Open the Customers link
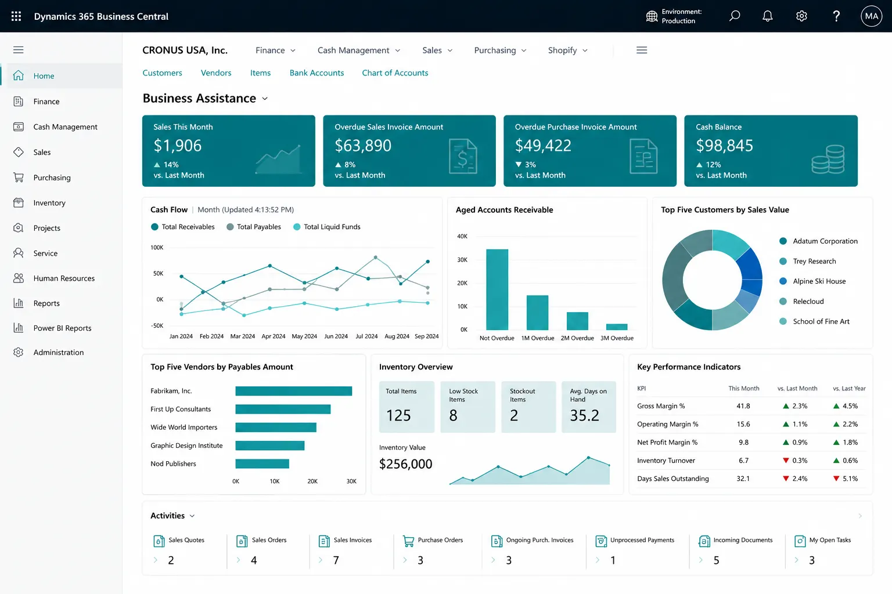The height and width of the screenshot is (594, 892). (162, 73)
